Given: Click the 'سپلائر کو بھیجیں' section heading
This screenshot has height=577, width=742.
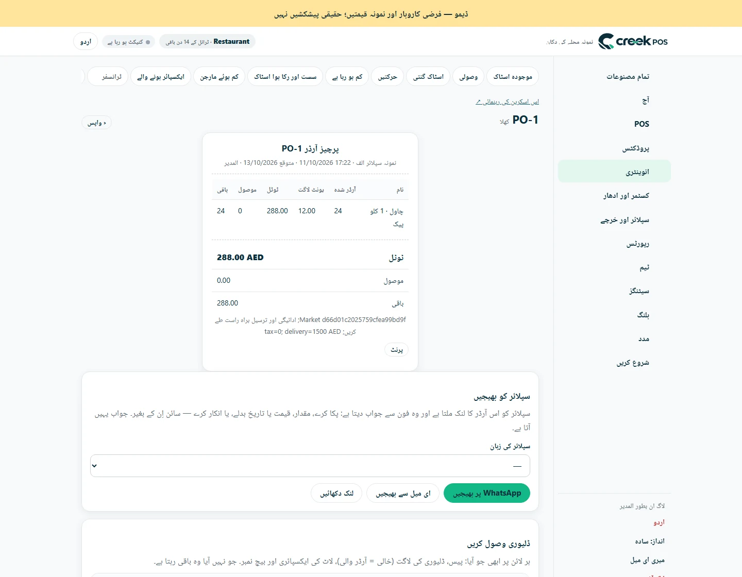Looking at the screenshot, I should pyautogui.click(x=502, y=396).
